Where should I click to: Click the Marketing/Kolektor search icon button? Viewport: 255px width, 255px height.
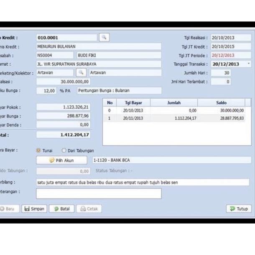pos(81,73)
